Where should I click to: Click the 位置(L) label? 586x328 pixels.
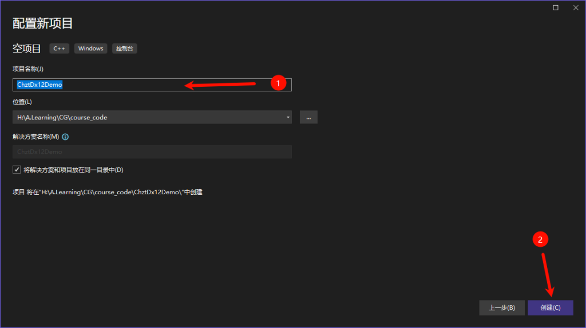[22, 102]
